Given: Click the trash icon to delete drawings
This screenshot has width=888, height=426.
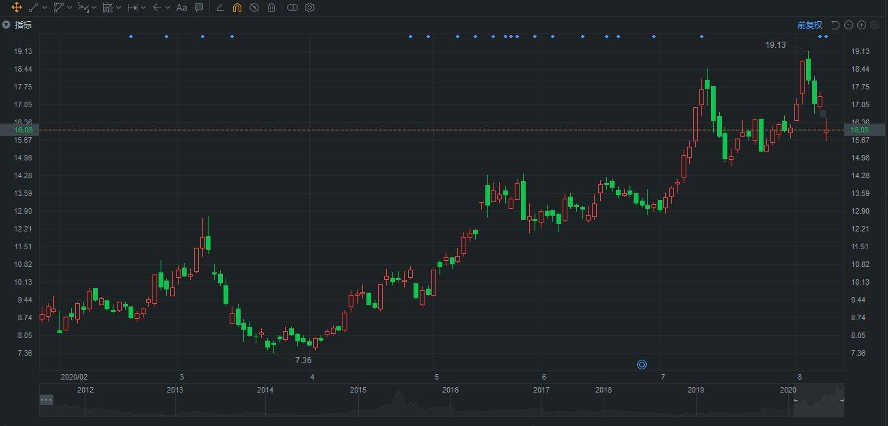Looking at the screenshot, I should pyautogui.click(x=271, y=8).
